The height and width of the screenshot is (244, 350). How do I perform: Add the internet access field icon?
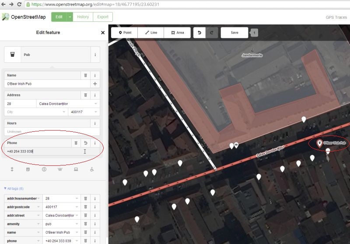76,169
